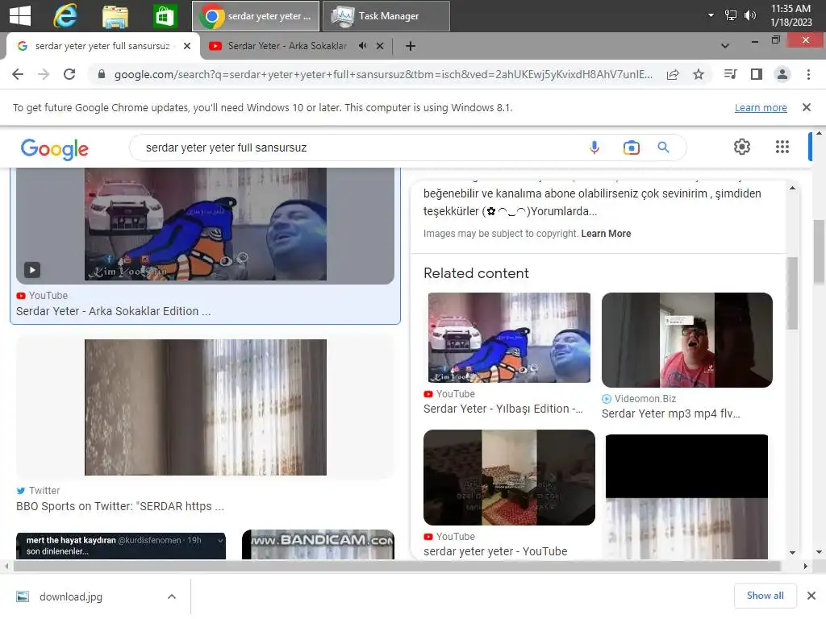Open the curtain image from Twitter result

[x=206, y=407]
